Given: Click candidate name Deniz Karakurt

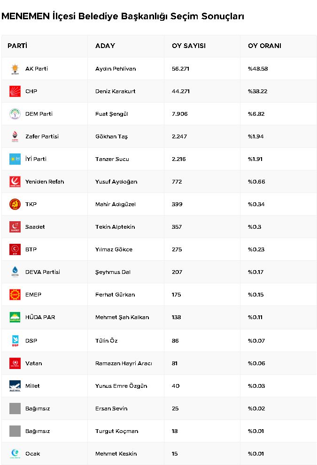Looking at the screenshot, I should tap(115, 91).
